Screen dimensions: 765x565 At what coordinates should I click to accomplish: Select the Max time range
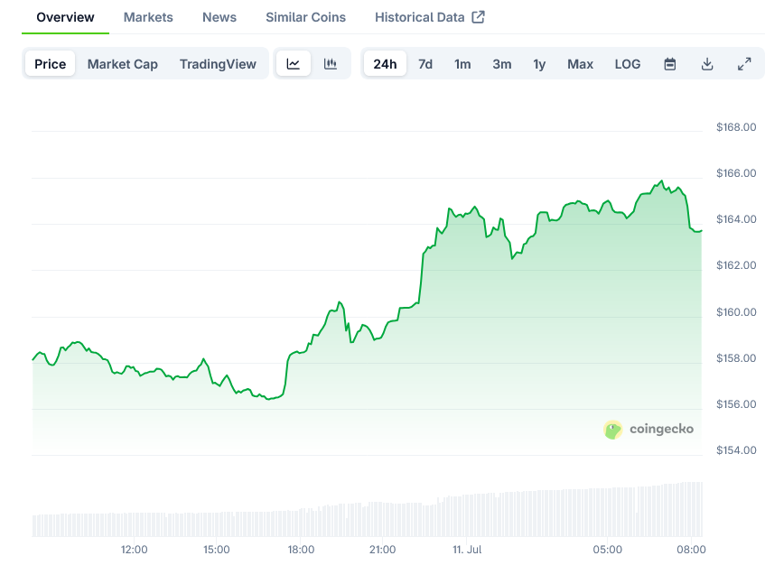[580, 64]
